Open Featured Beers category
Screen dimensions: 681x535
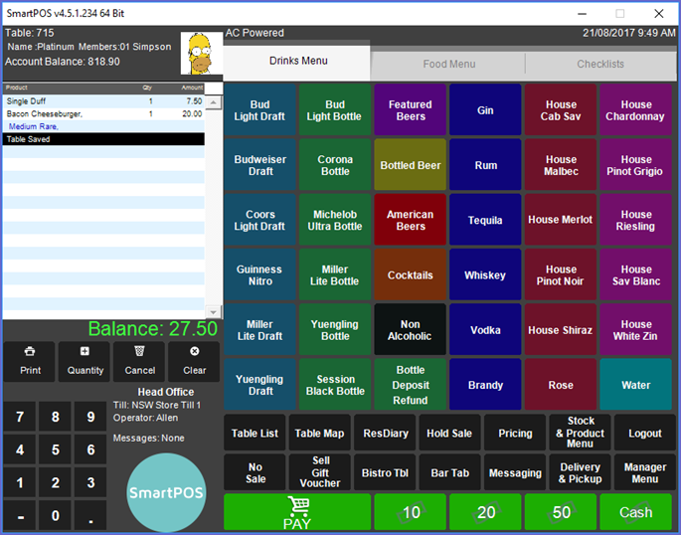point(410,110)
